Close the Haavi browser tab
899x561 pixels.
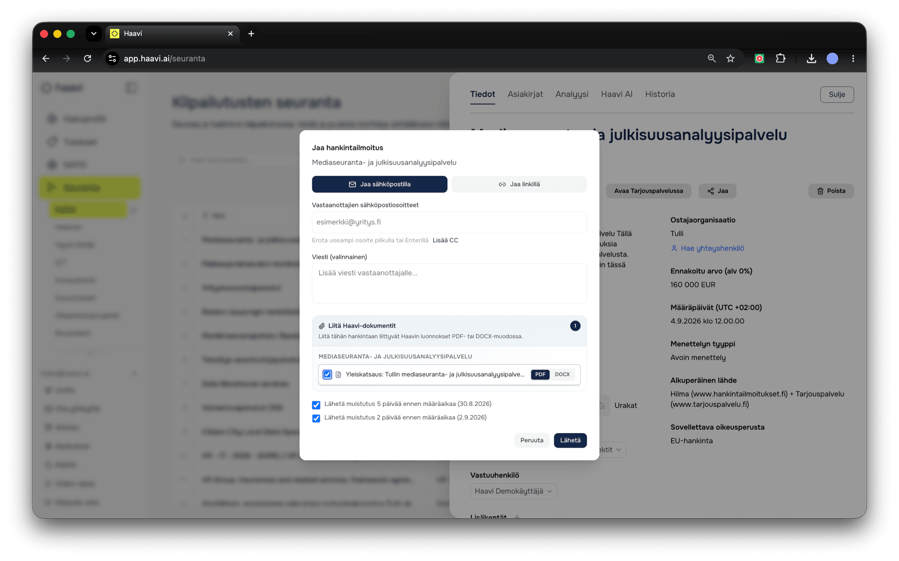230,33
